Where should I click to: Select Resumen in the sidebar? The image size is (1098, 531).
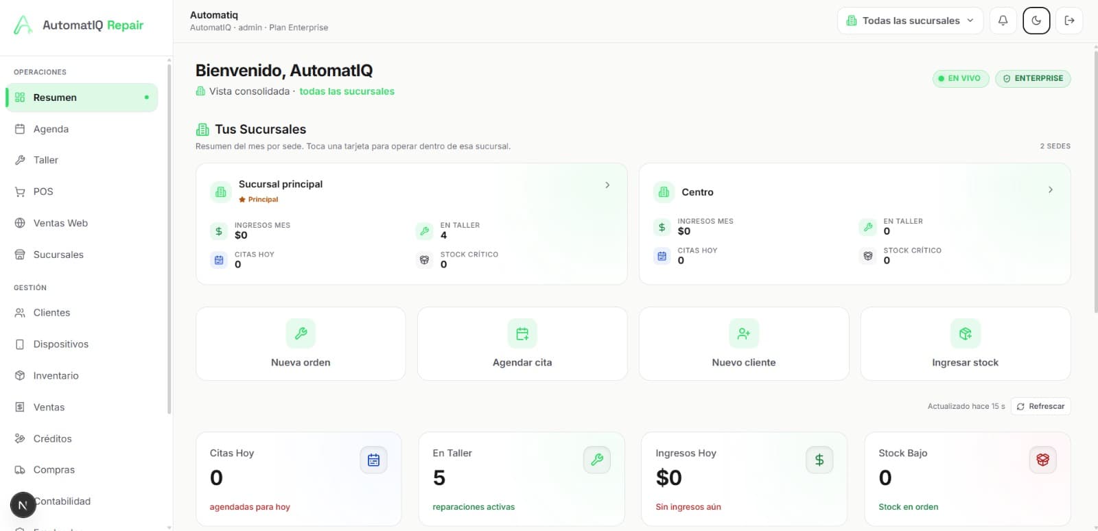82,97
